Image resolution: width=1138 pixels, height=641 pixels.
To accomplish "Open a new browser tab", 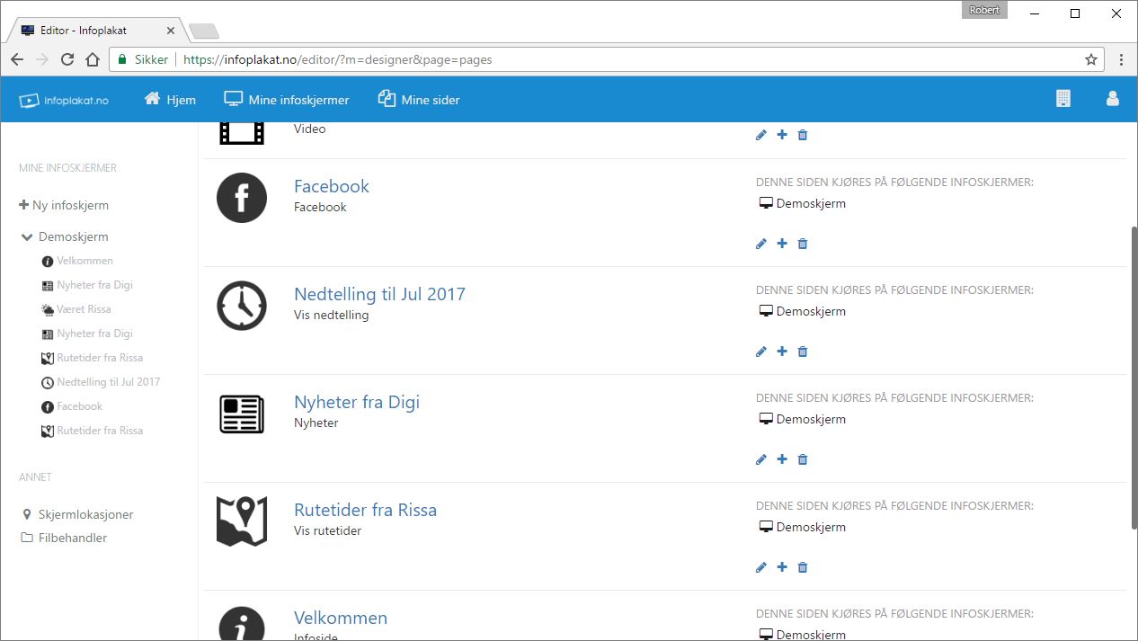I will (204, 31).
